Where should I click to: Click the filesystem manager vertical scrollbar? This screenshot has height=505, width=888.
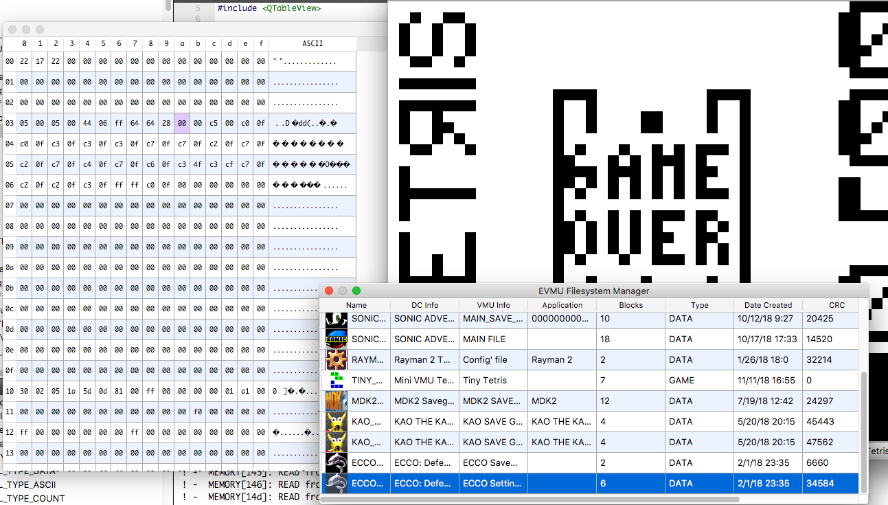point(865,432)
